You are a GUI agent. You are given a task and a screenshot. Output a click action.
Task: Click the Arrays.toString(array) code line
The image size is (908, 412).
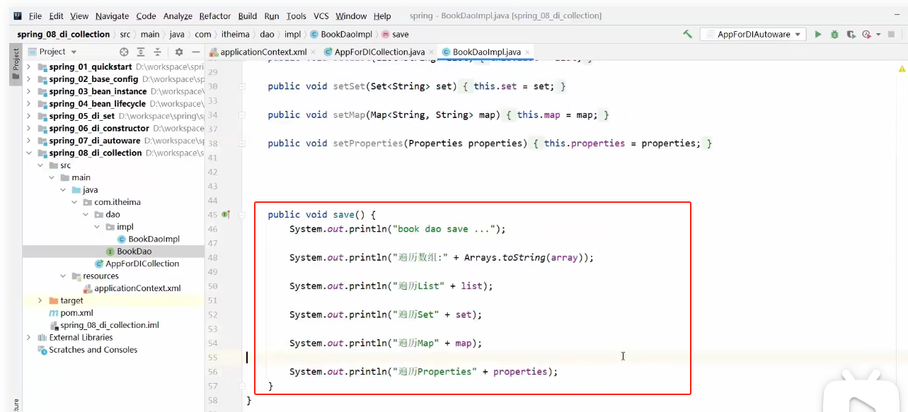click(x=442, y=257)
